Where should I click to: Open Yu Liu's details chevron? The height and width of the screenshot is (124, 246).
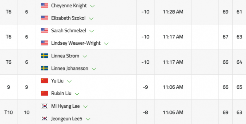tap(69, 81)
